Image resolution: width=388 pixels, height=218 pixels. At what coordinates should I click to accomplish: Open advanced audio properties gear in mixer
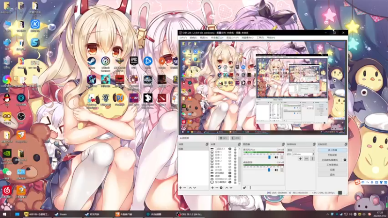[x=244, y=188]
